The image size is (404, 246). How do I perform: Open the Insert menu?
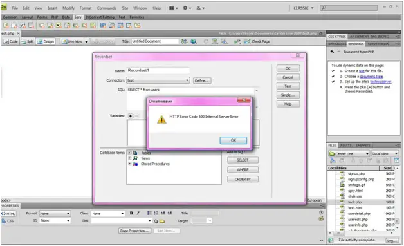tap(52, 8)
